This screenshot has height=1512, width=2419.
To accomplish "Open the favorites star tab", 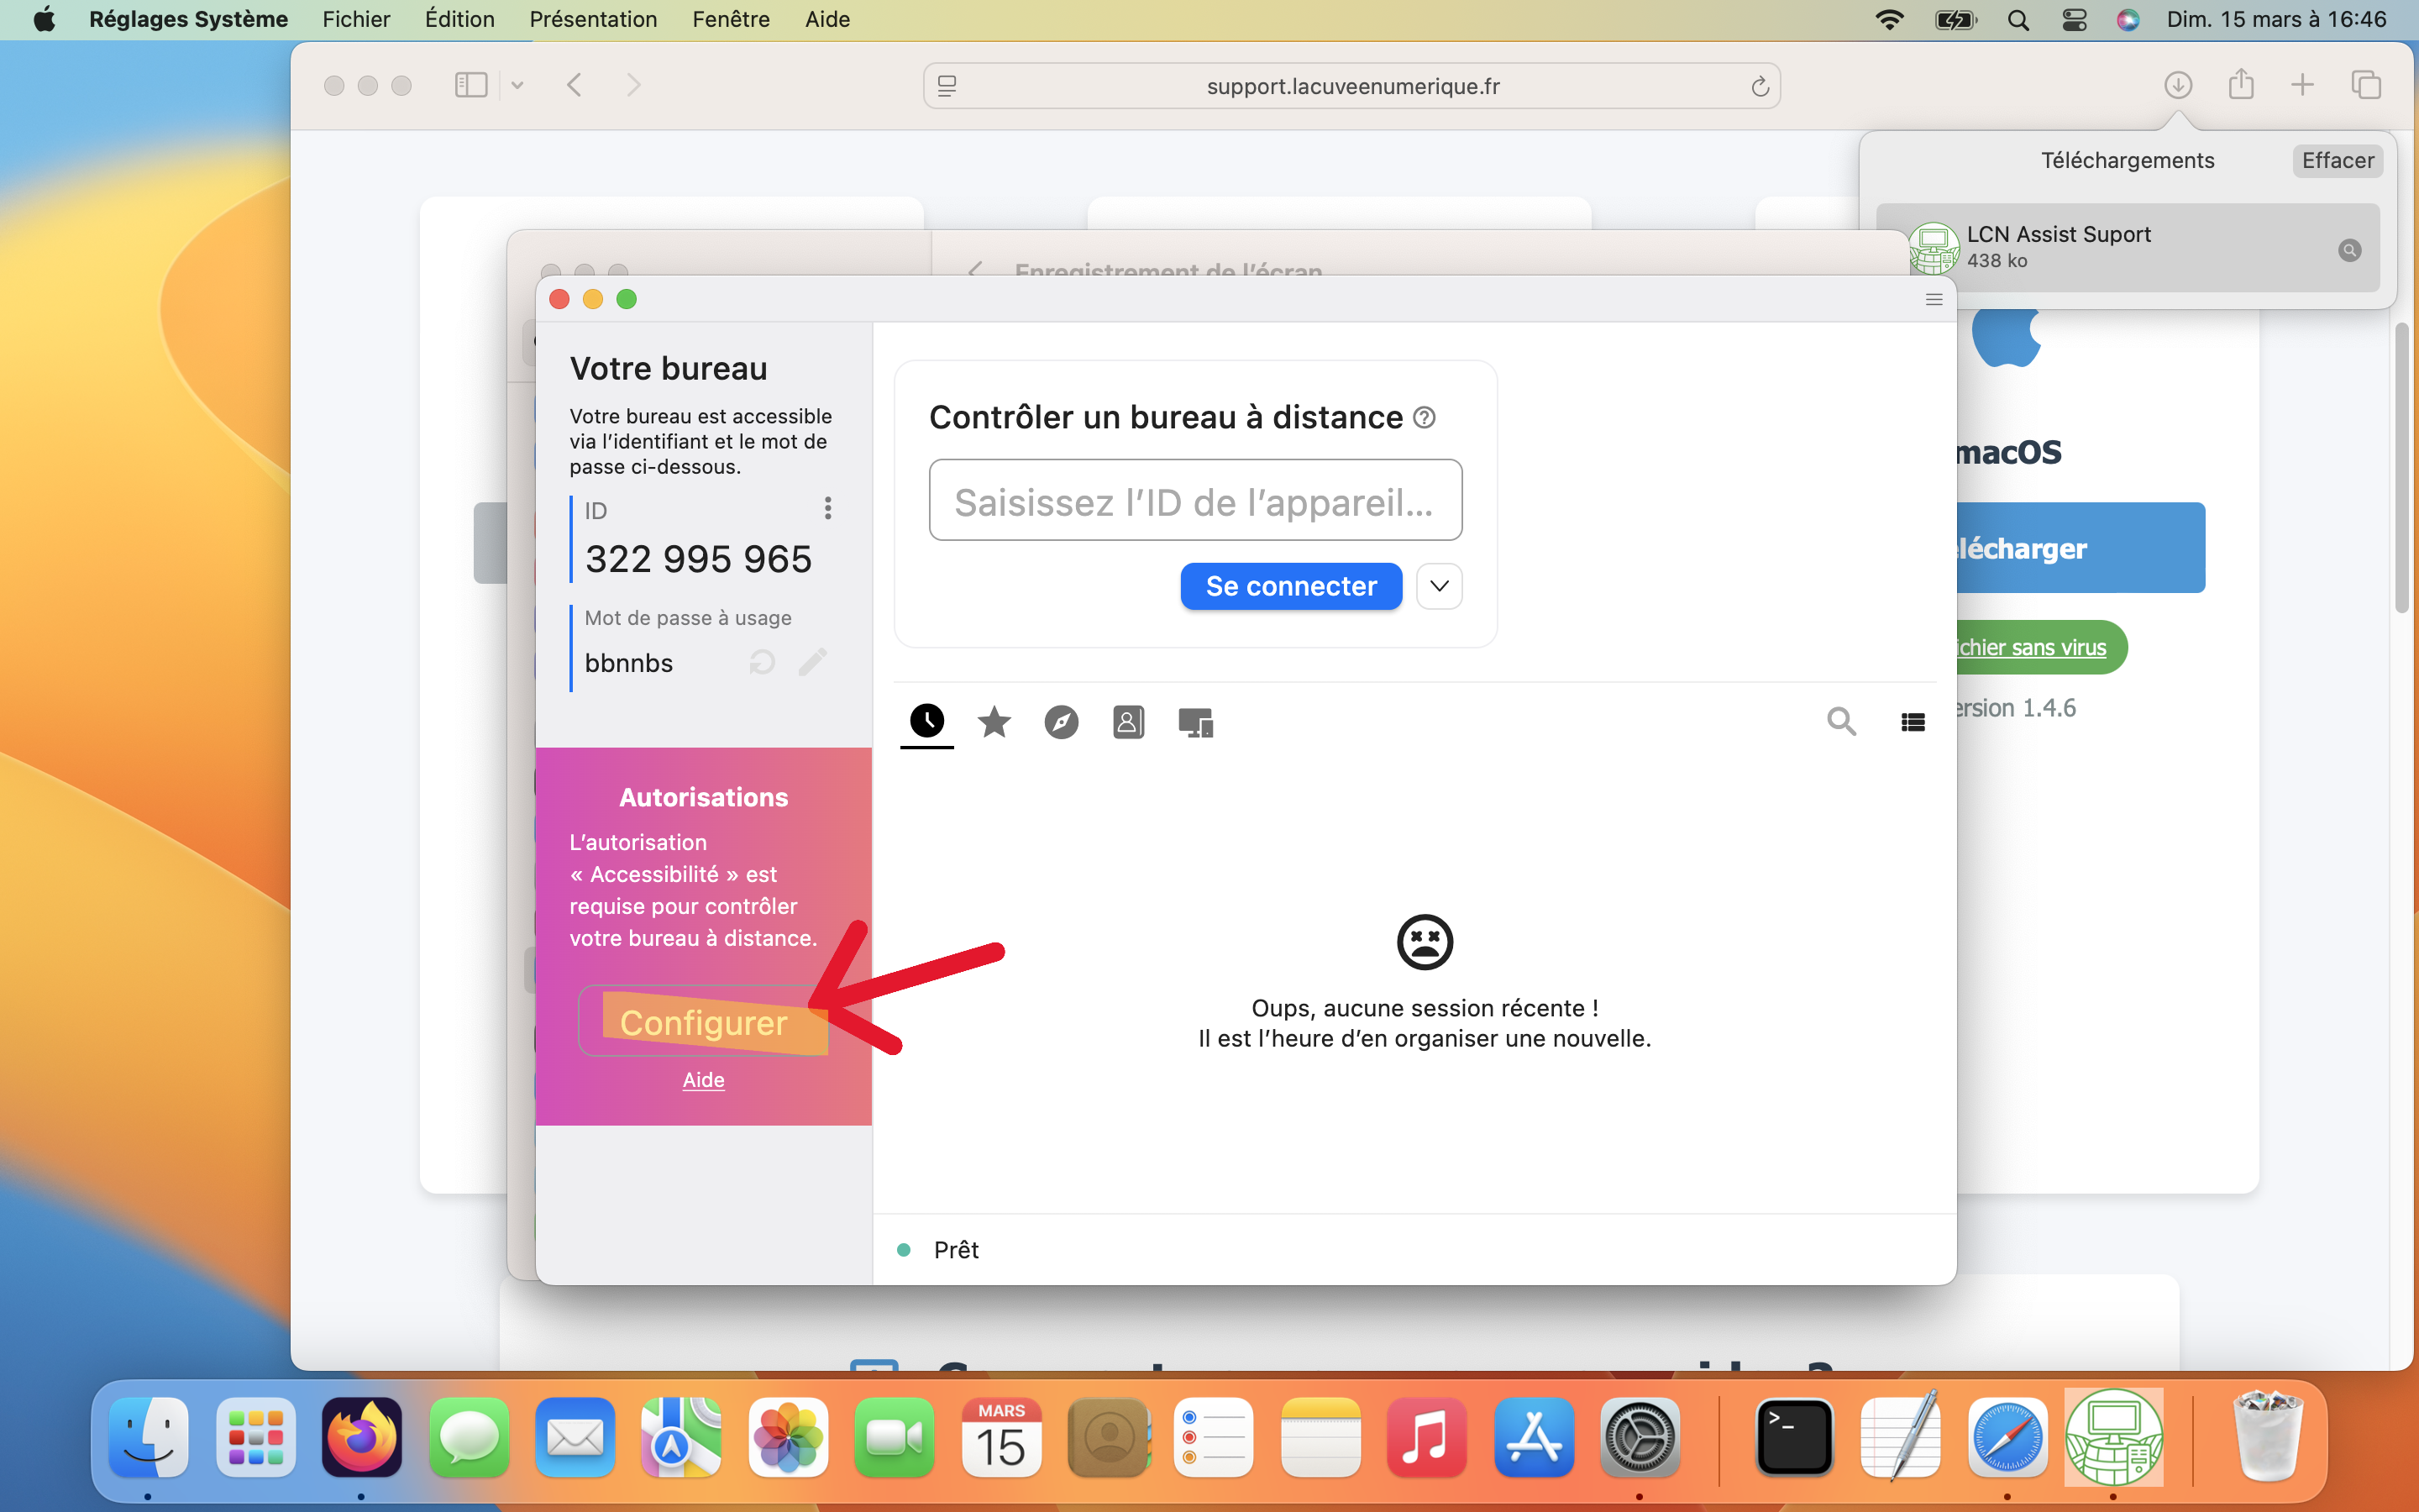I will coord(994,721).
